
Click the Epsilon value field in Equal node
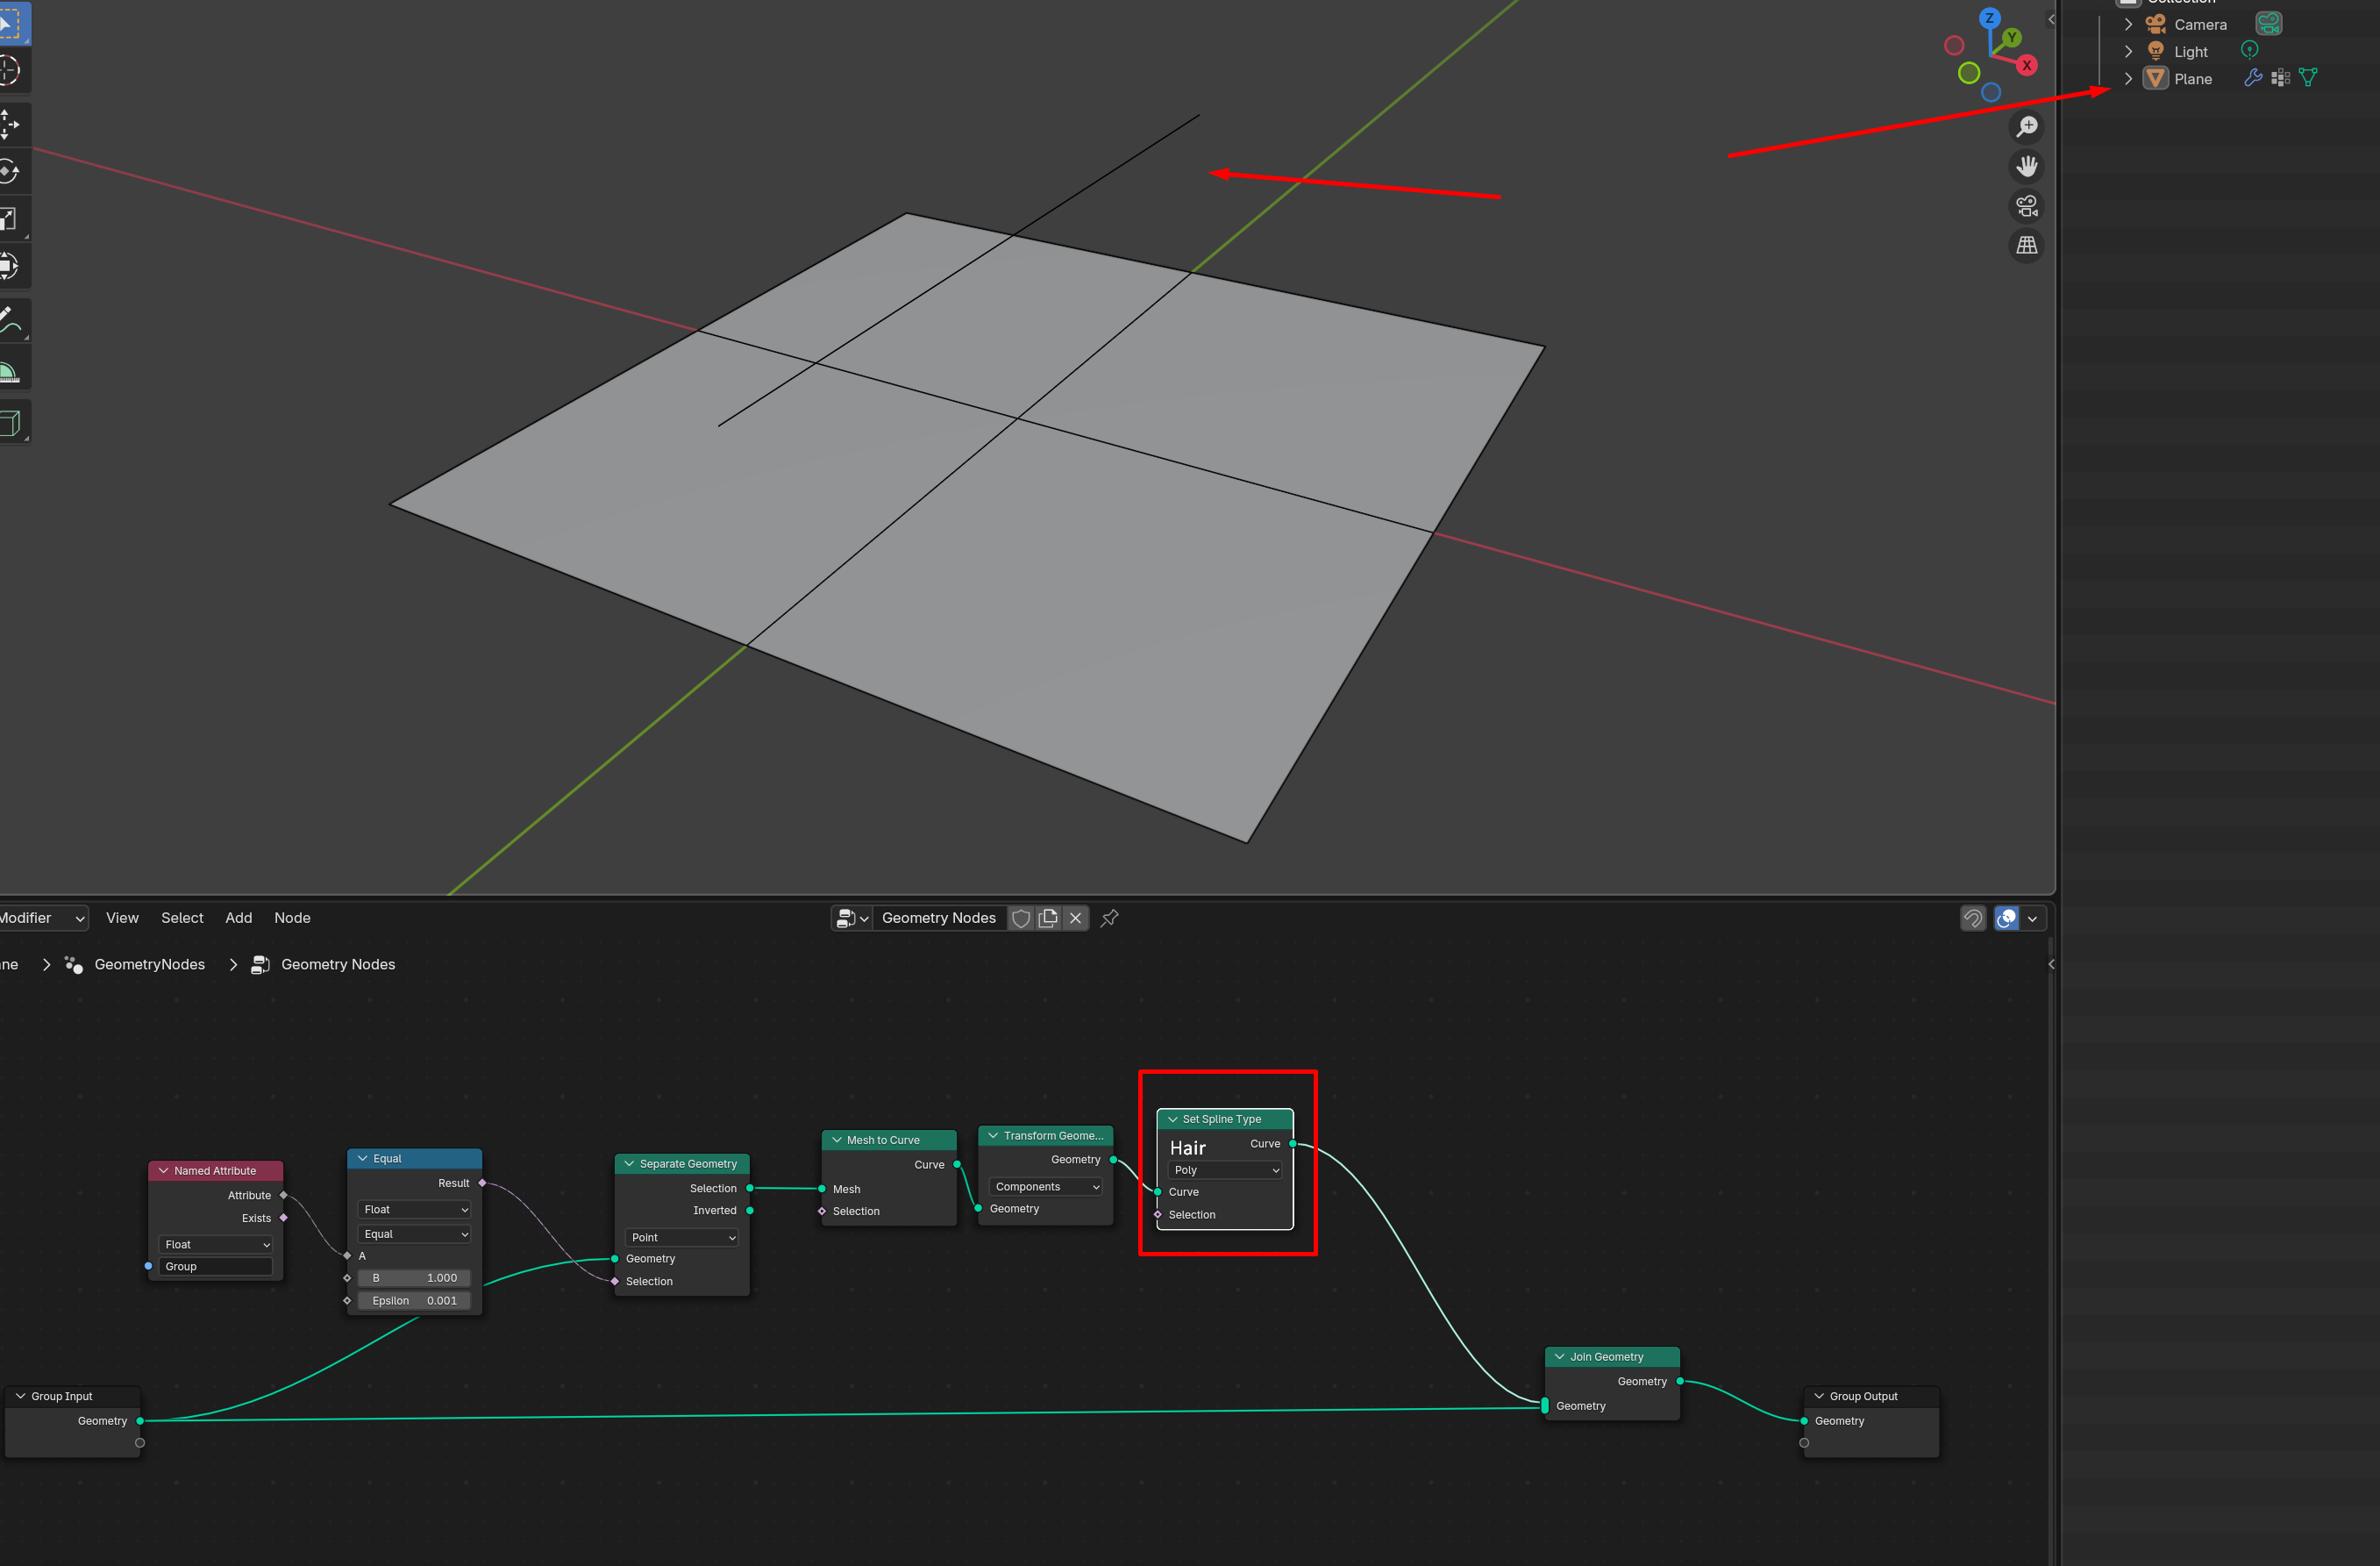click(414, 1301)
